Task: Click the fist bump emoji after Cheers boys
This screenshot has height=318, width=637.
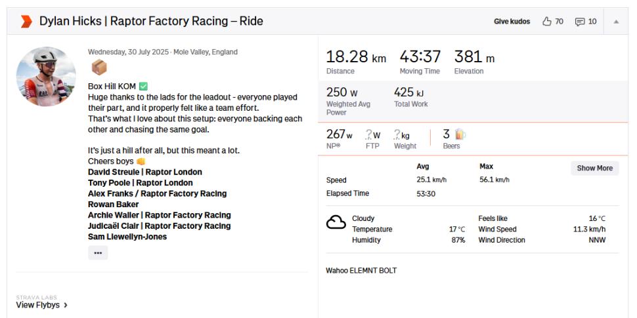Action: 141,161
